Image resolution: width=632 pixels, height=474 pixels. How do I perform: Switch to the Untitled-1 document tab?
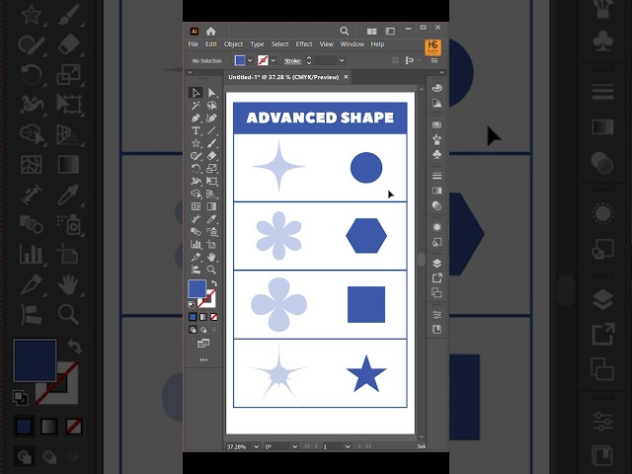click(x=283, y=77)
